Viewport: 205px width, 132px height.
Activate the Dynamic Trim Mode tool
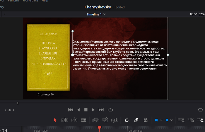click(x=74, y=120)
